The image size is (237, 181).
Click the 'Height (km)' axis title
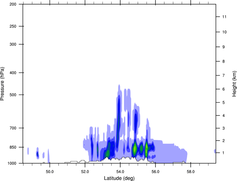pos(234,84)
